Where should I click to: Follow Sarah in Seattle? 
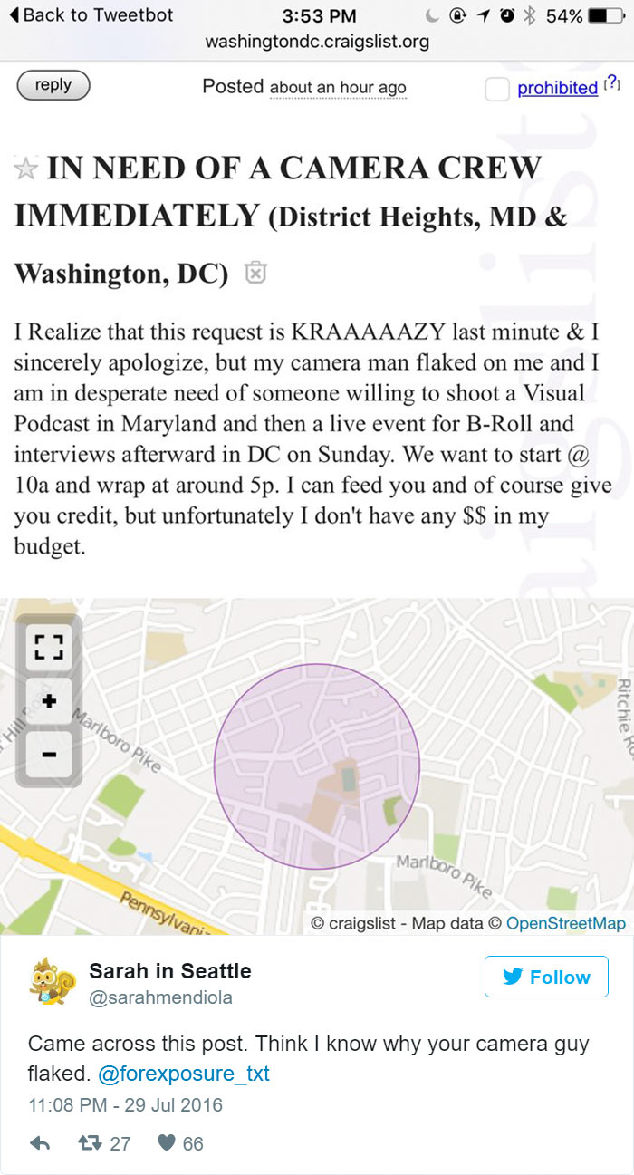[x=546, y=977]
